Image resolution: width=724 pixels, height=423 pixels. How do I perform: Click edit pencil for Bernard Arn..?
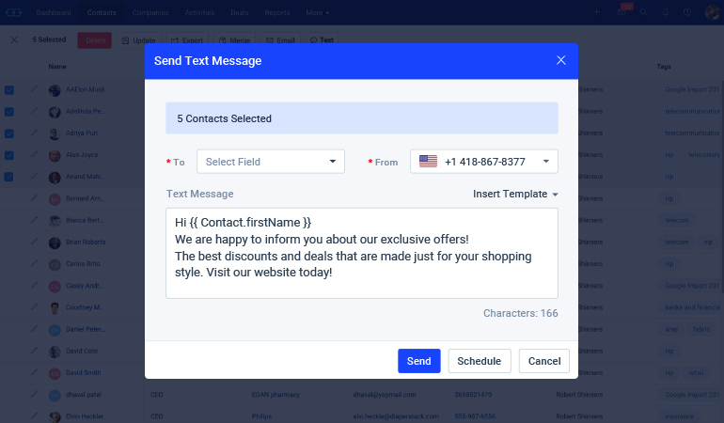(34, 198)
